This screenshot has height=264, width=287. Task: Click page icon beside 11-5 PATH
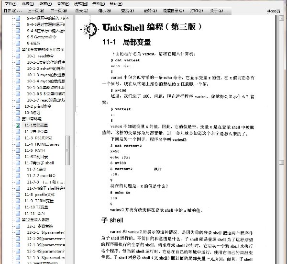click(18, 150)
